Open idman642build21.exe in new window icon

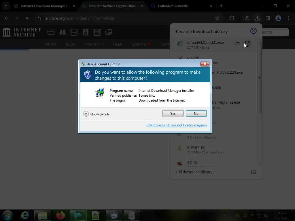[247, 44]
